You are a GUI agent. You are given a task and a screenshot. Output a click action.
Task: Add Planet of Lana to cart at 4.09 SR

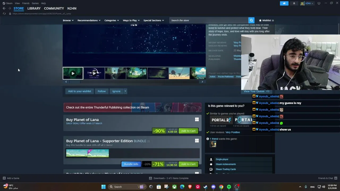(188, 131)
